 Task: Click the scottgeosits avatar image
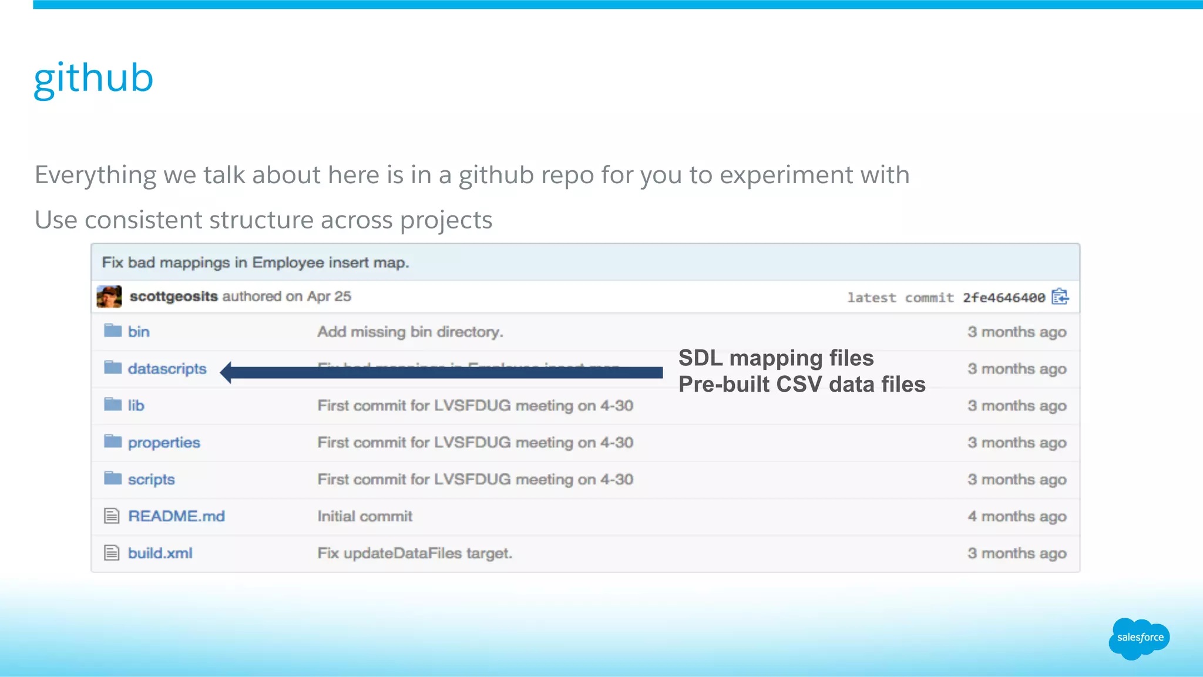click(109, 297)
